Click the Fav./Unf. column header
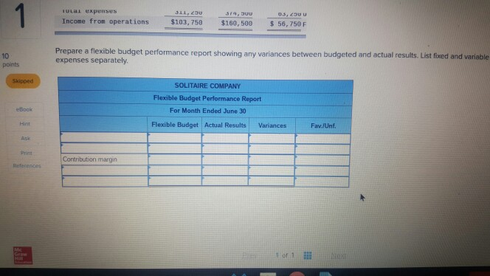The height and width of the screenshot is (276, 490). (x=323, y=125)
